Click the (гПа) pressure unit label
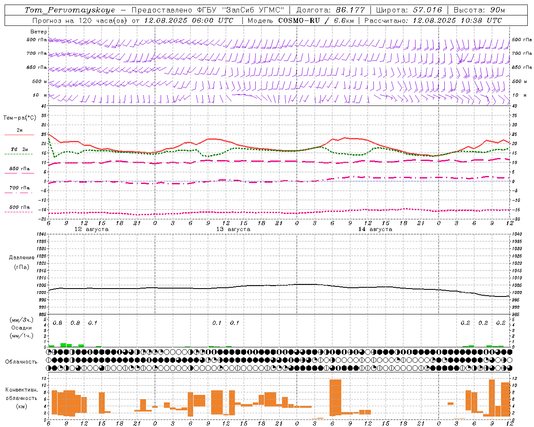 (22, 267)
